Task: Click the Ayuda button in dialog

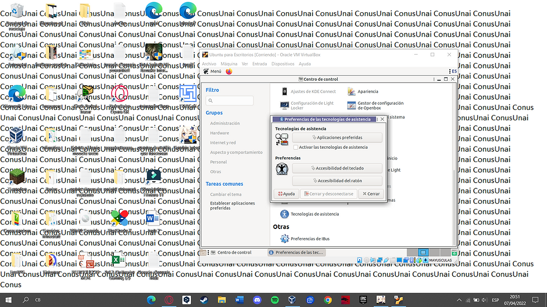Action: (286, 194)
